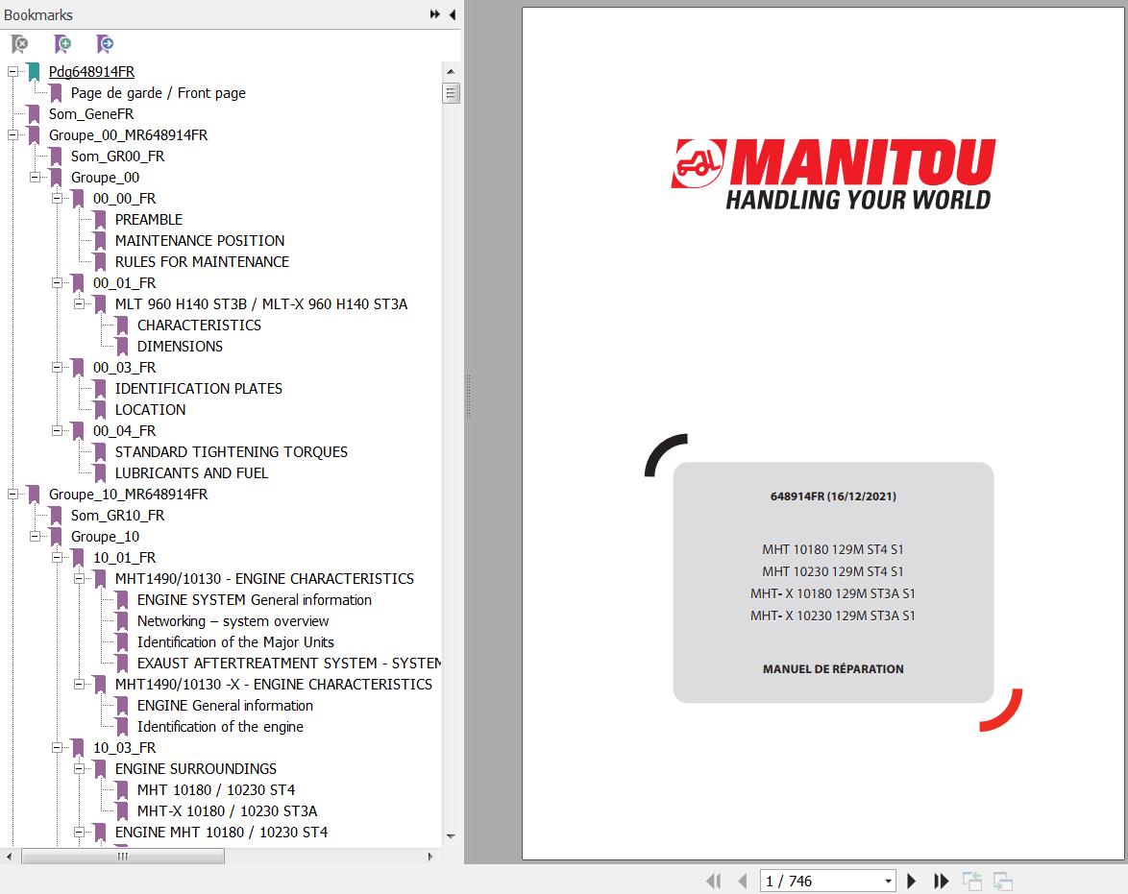
Task: Collapse MHT1490/10130 -X - ENGINE CHARACTERISTICS node
Action: pyautogui.click(x=79, y=685)
